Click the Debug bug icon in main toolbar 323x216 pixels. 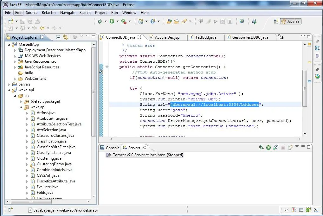coord(100,22)
